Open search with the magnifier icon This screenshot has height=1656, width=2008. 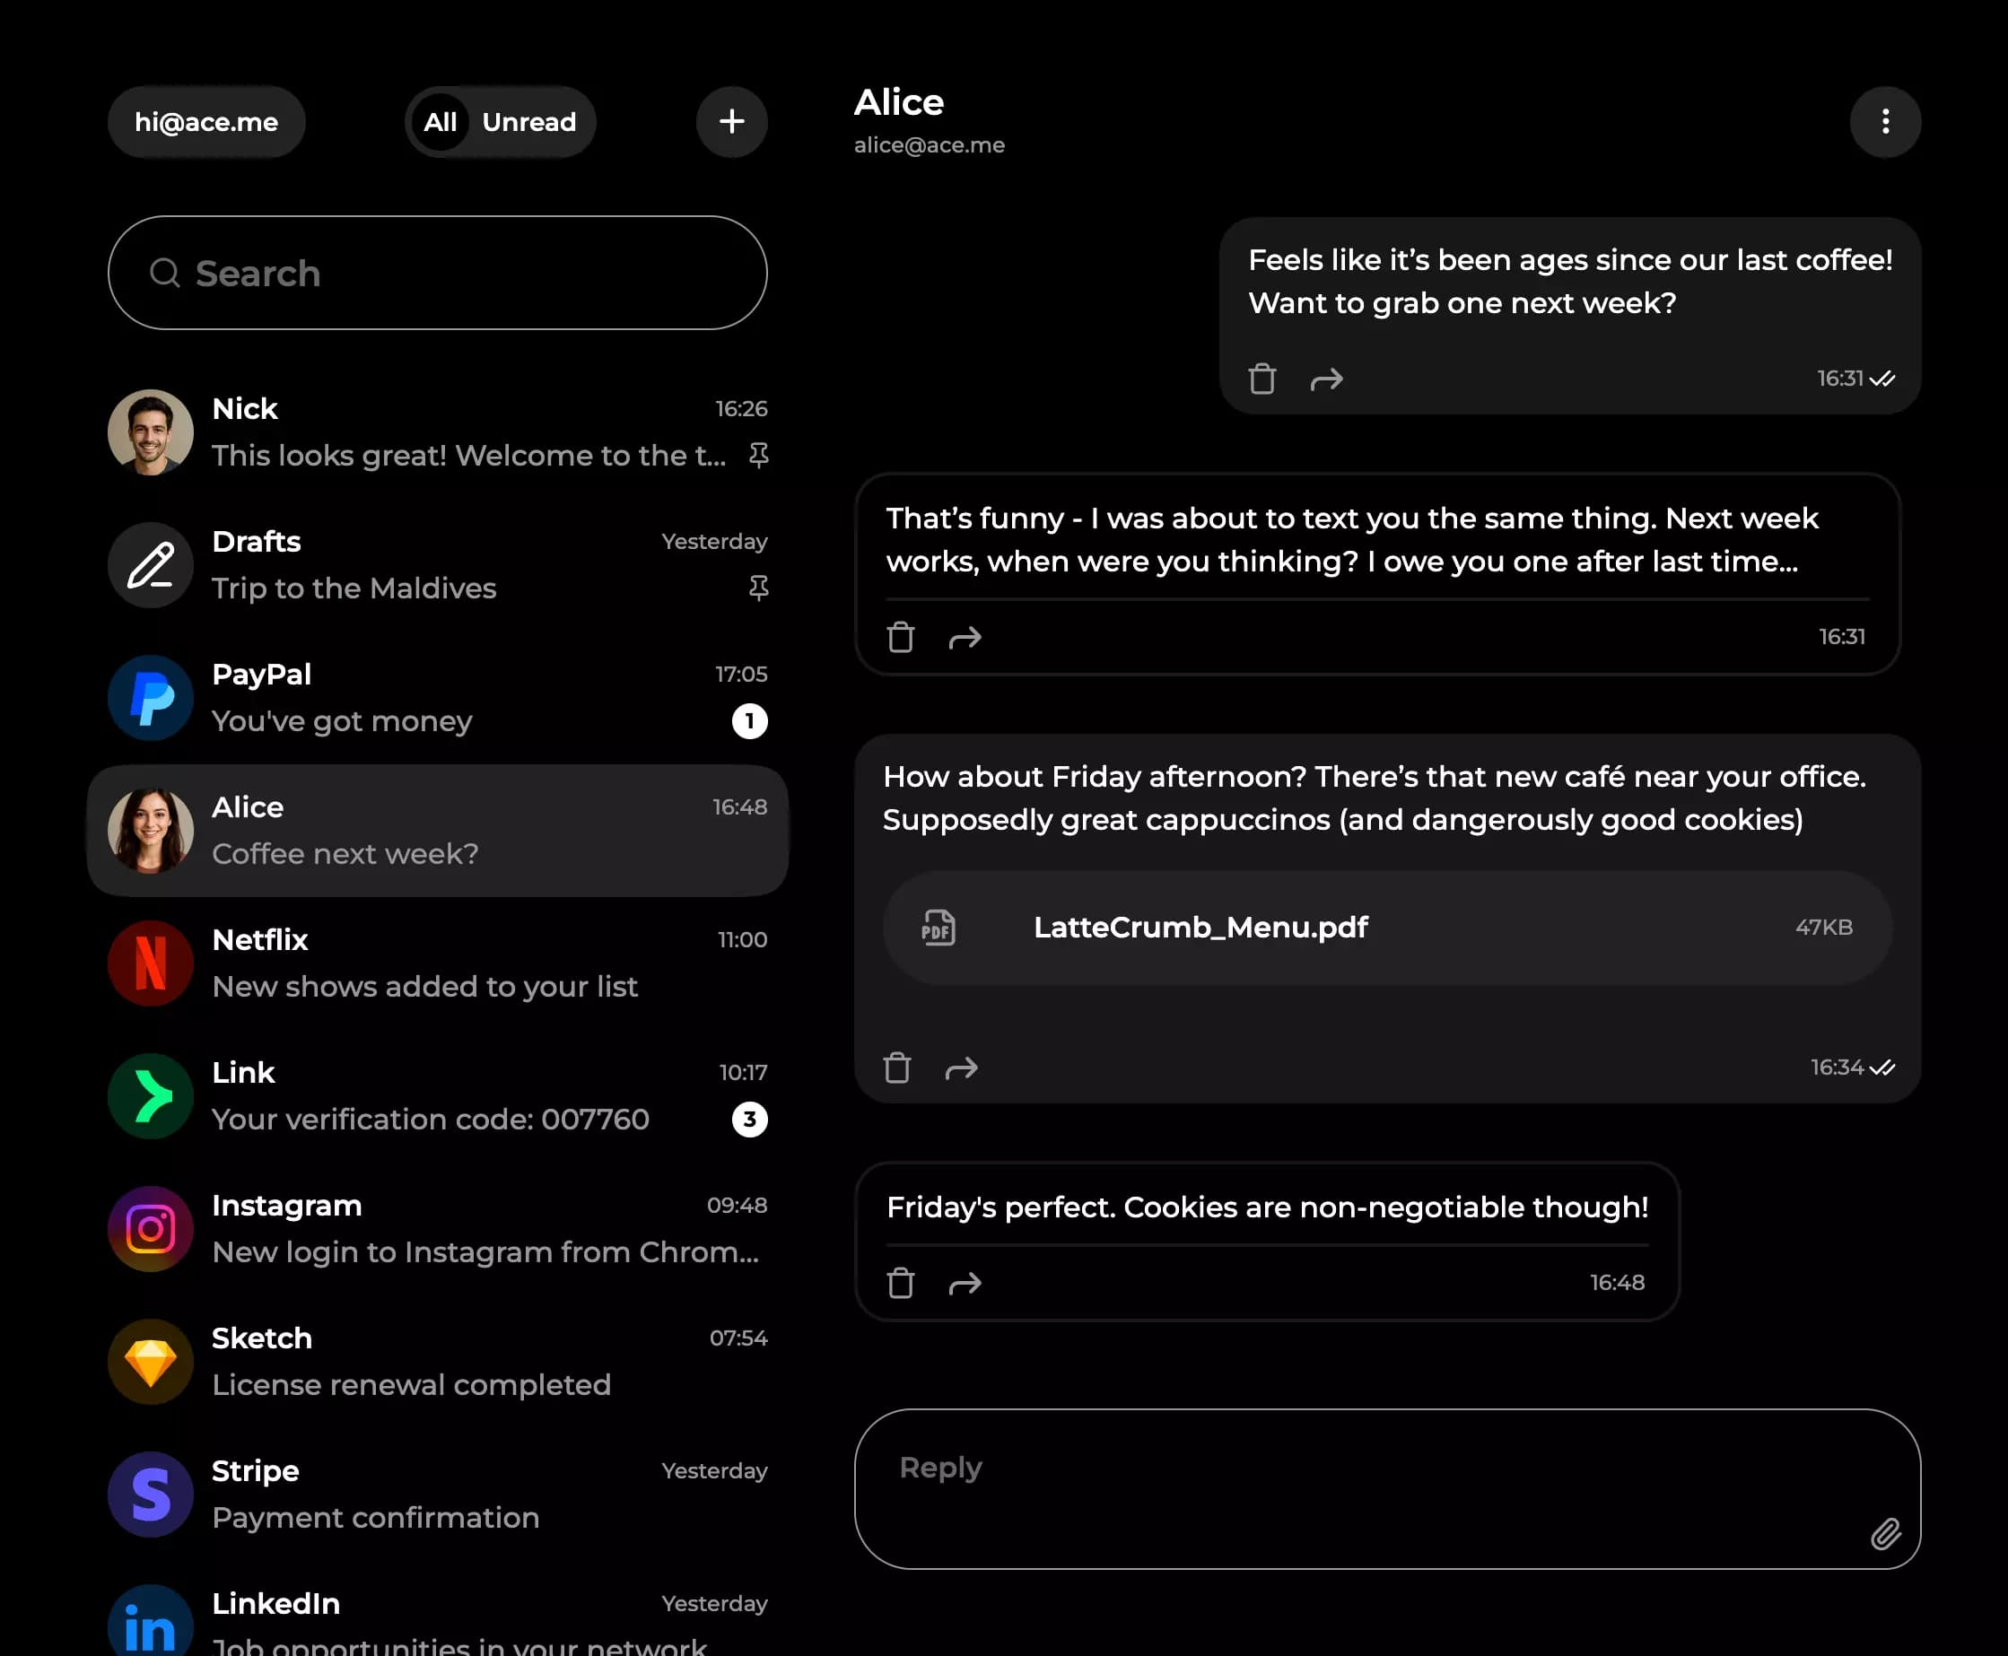(165, 274)
